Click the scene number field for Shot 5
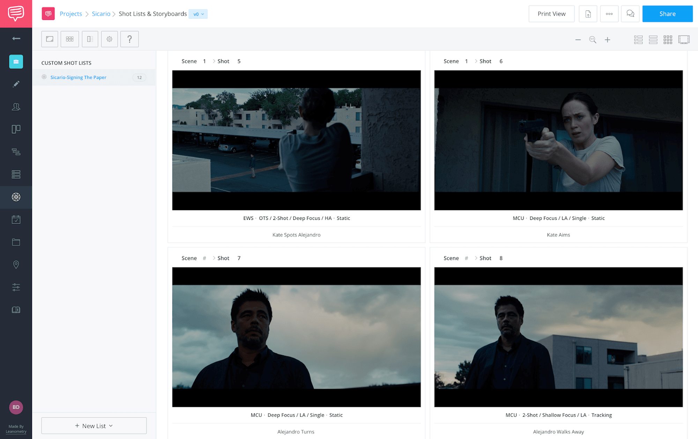The width and height of the screenshot is (698, 439). 205,61
